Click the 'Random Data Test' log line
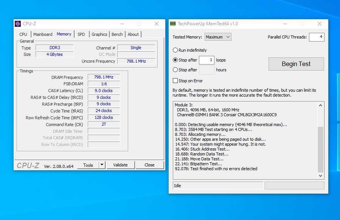The image size is (340, 220). pyautogui.click(x=202, y=154)
